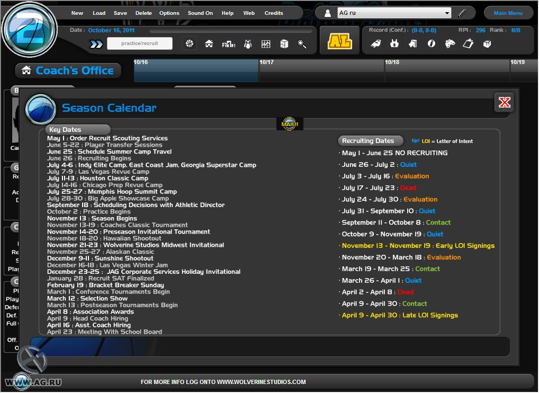The image size is (539, 393).
Task: Open the Options menu
Action: (x=169, y=13)
